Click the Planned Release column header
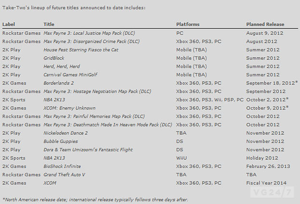300x204 pixels. coord(265,24)
